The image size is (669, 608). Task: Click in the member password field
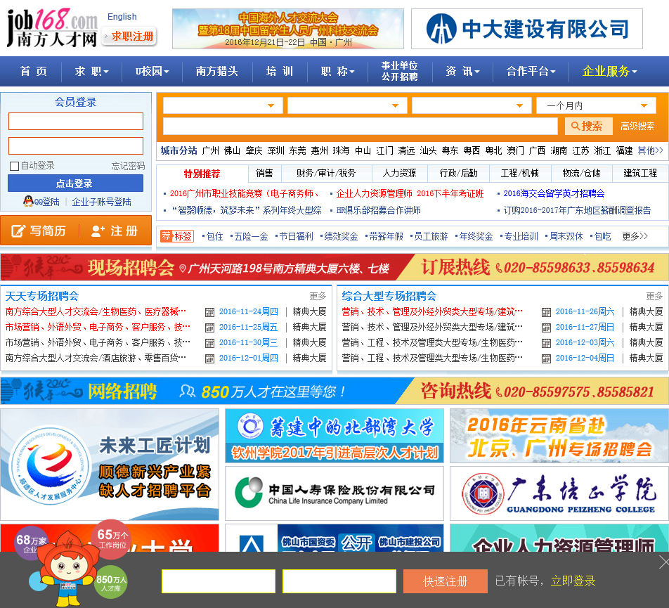coord(76,146)
